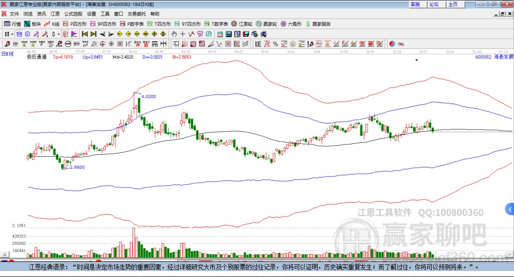Select the crosshair cursor tool
Viewport: 514px width, 277px height.
click(183, 34)
